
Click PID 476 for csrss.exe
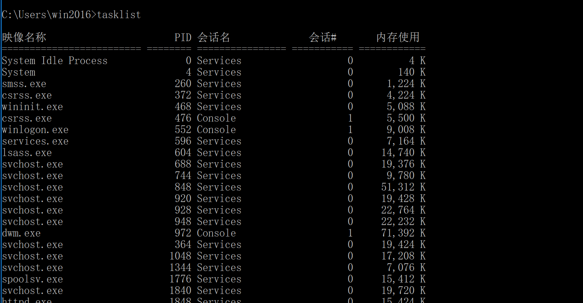pos(183,118)
